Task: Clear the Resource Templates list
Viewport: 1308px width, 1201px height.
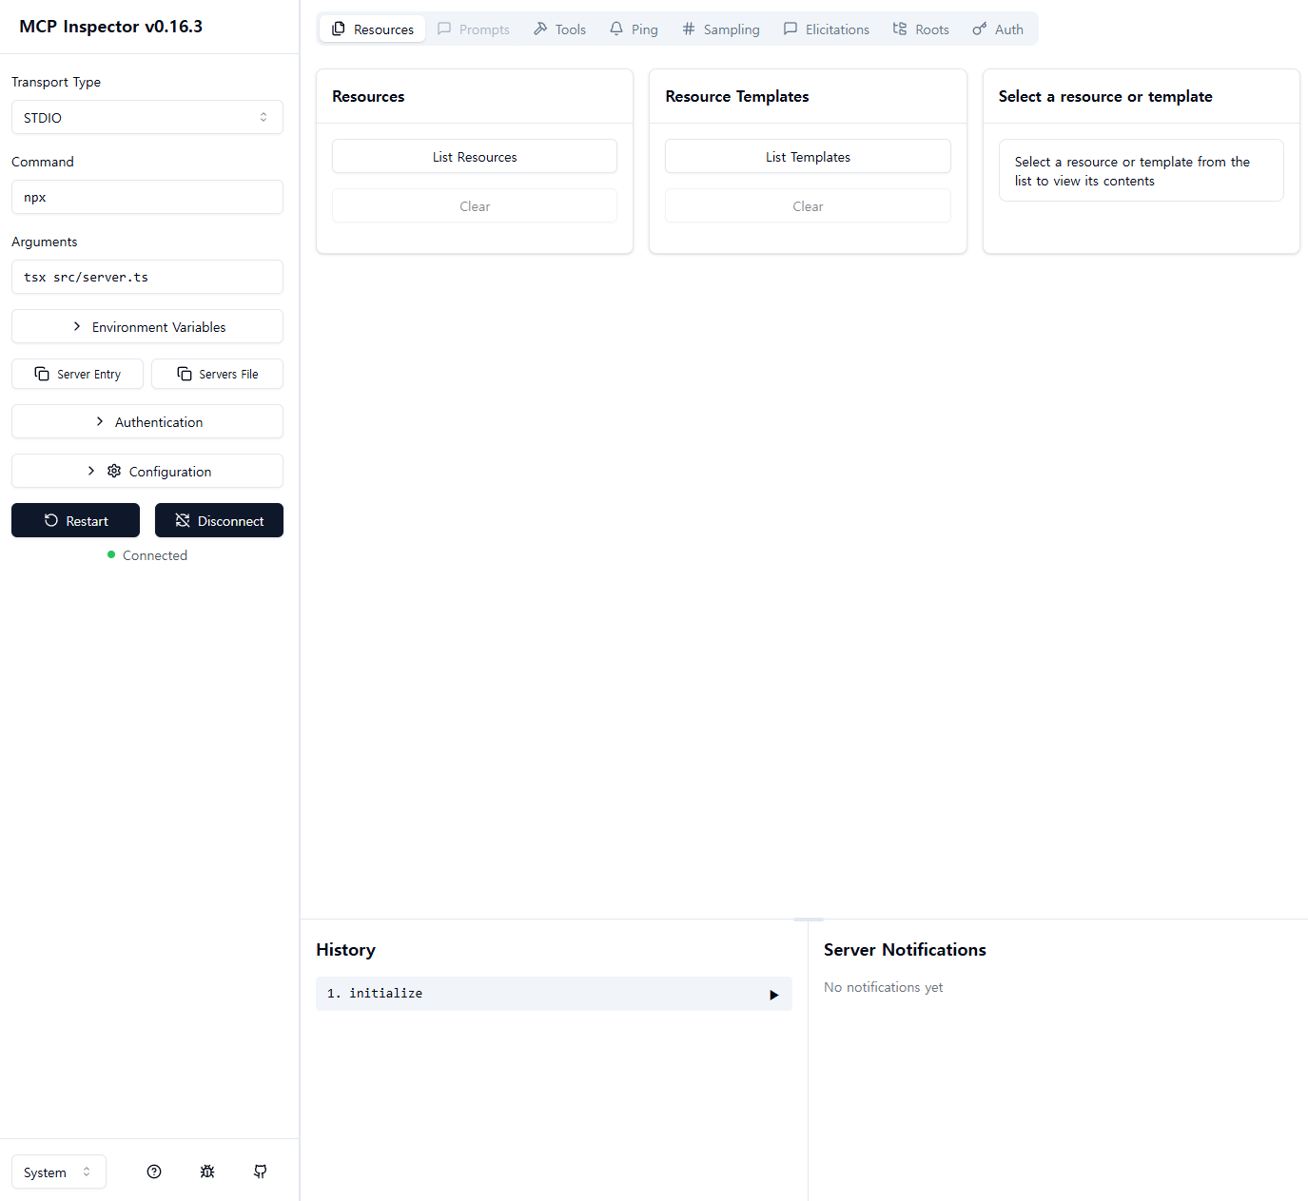Action: coord(808,205)
